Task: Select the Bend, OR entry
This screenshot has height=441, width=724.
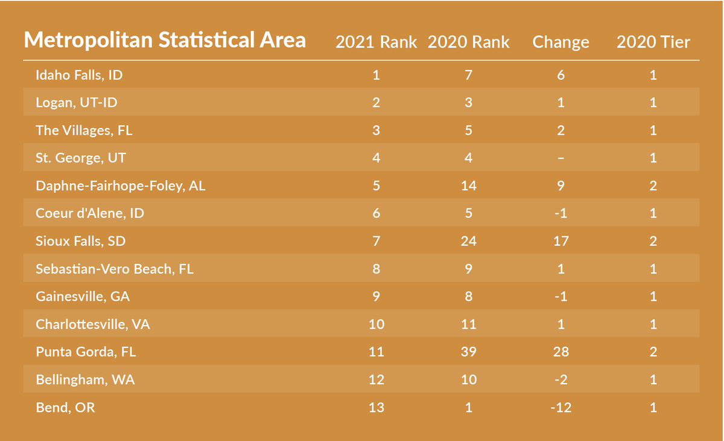Action: 65,408
